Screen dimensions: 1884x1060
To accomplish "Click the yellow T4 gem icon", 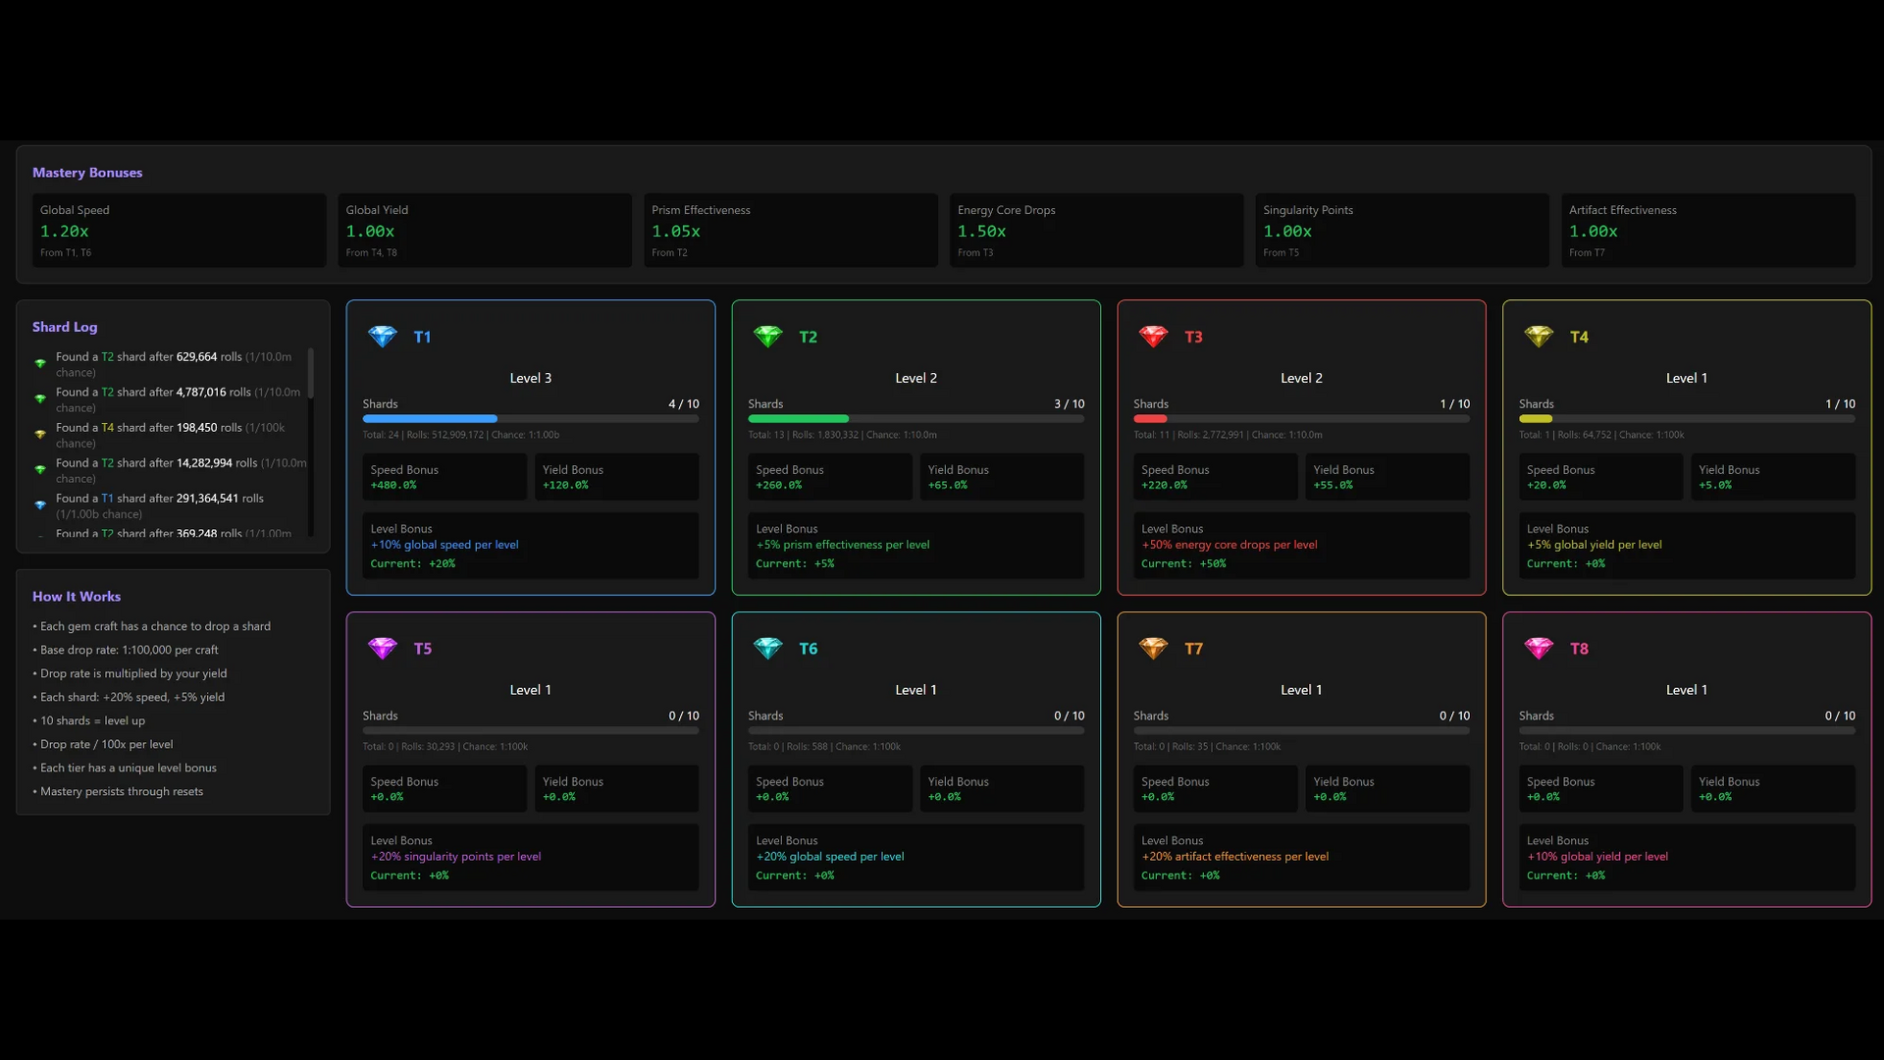I will point(1539,337).
